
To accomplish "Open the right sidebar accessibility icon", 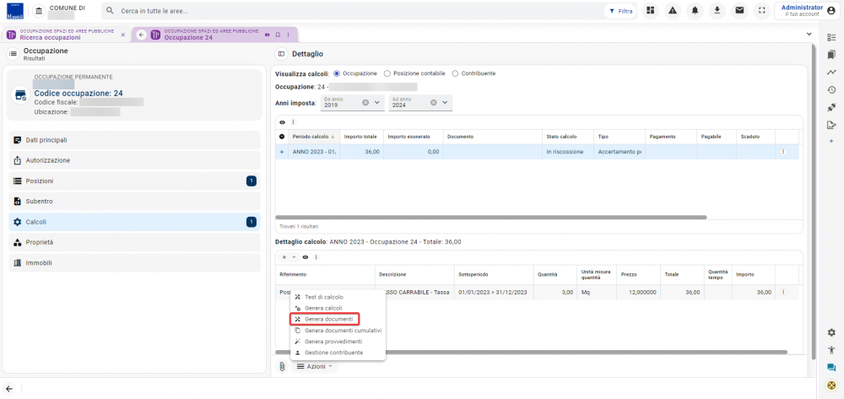I will (x=831, y=350).
